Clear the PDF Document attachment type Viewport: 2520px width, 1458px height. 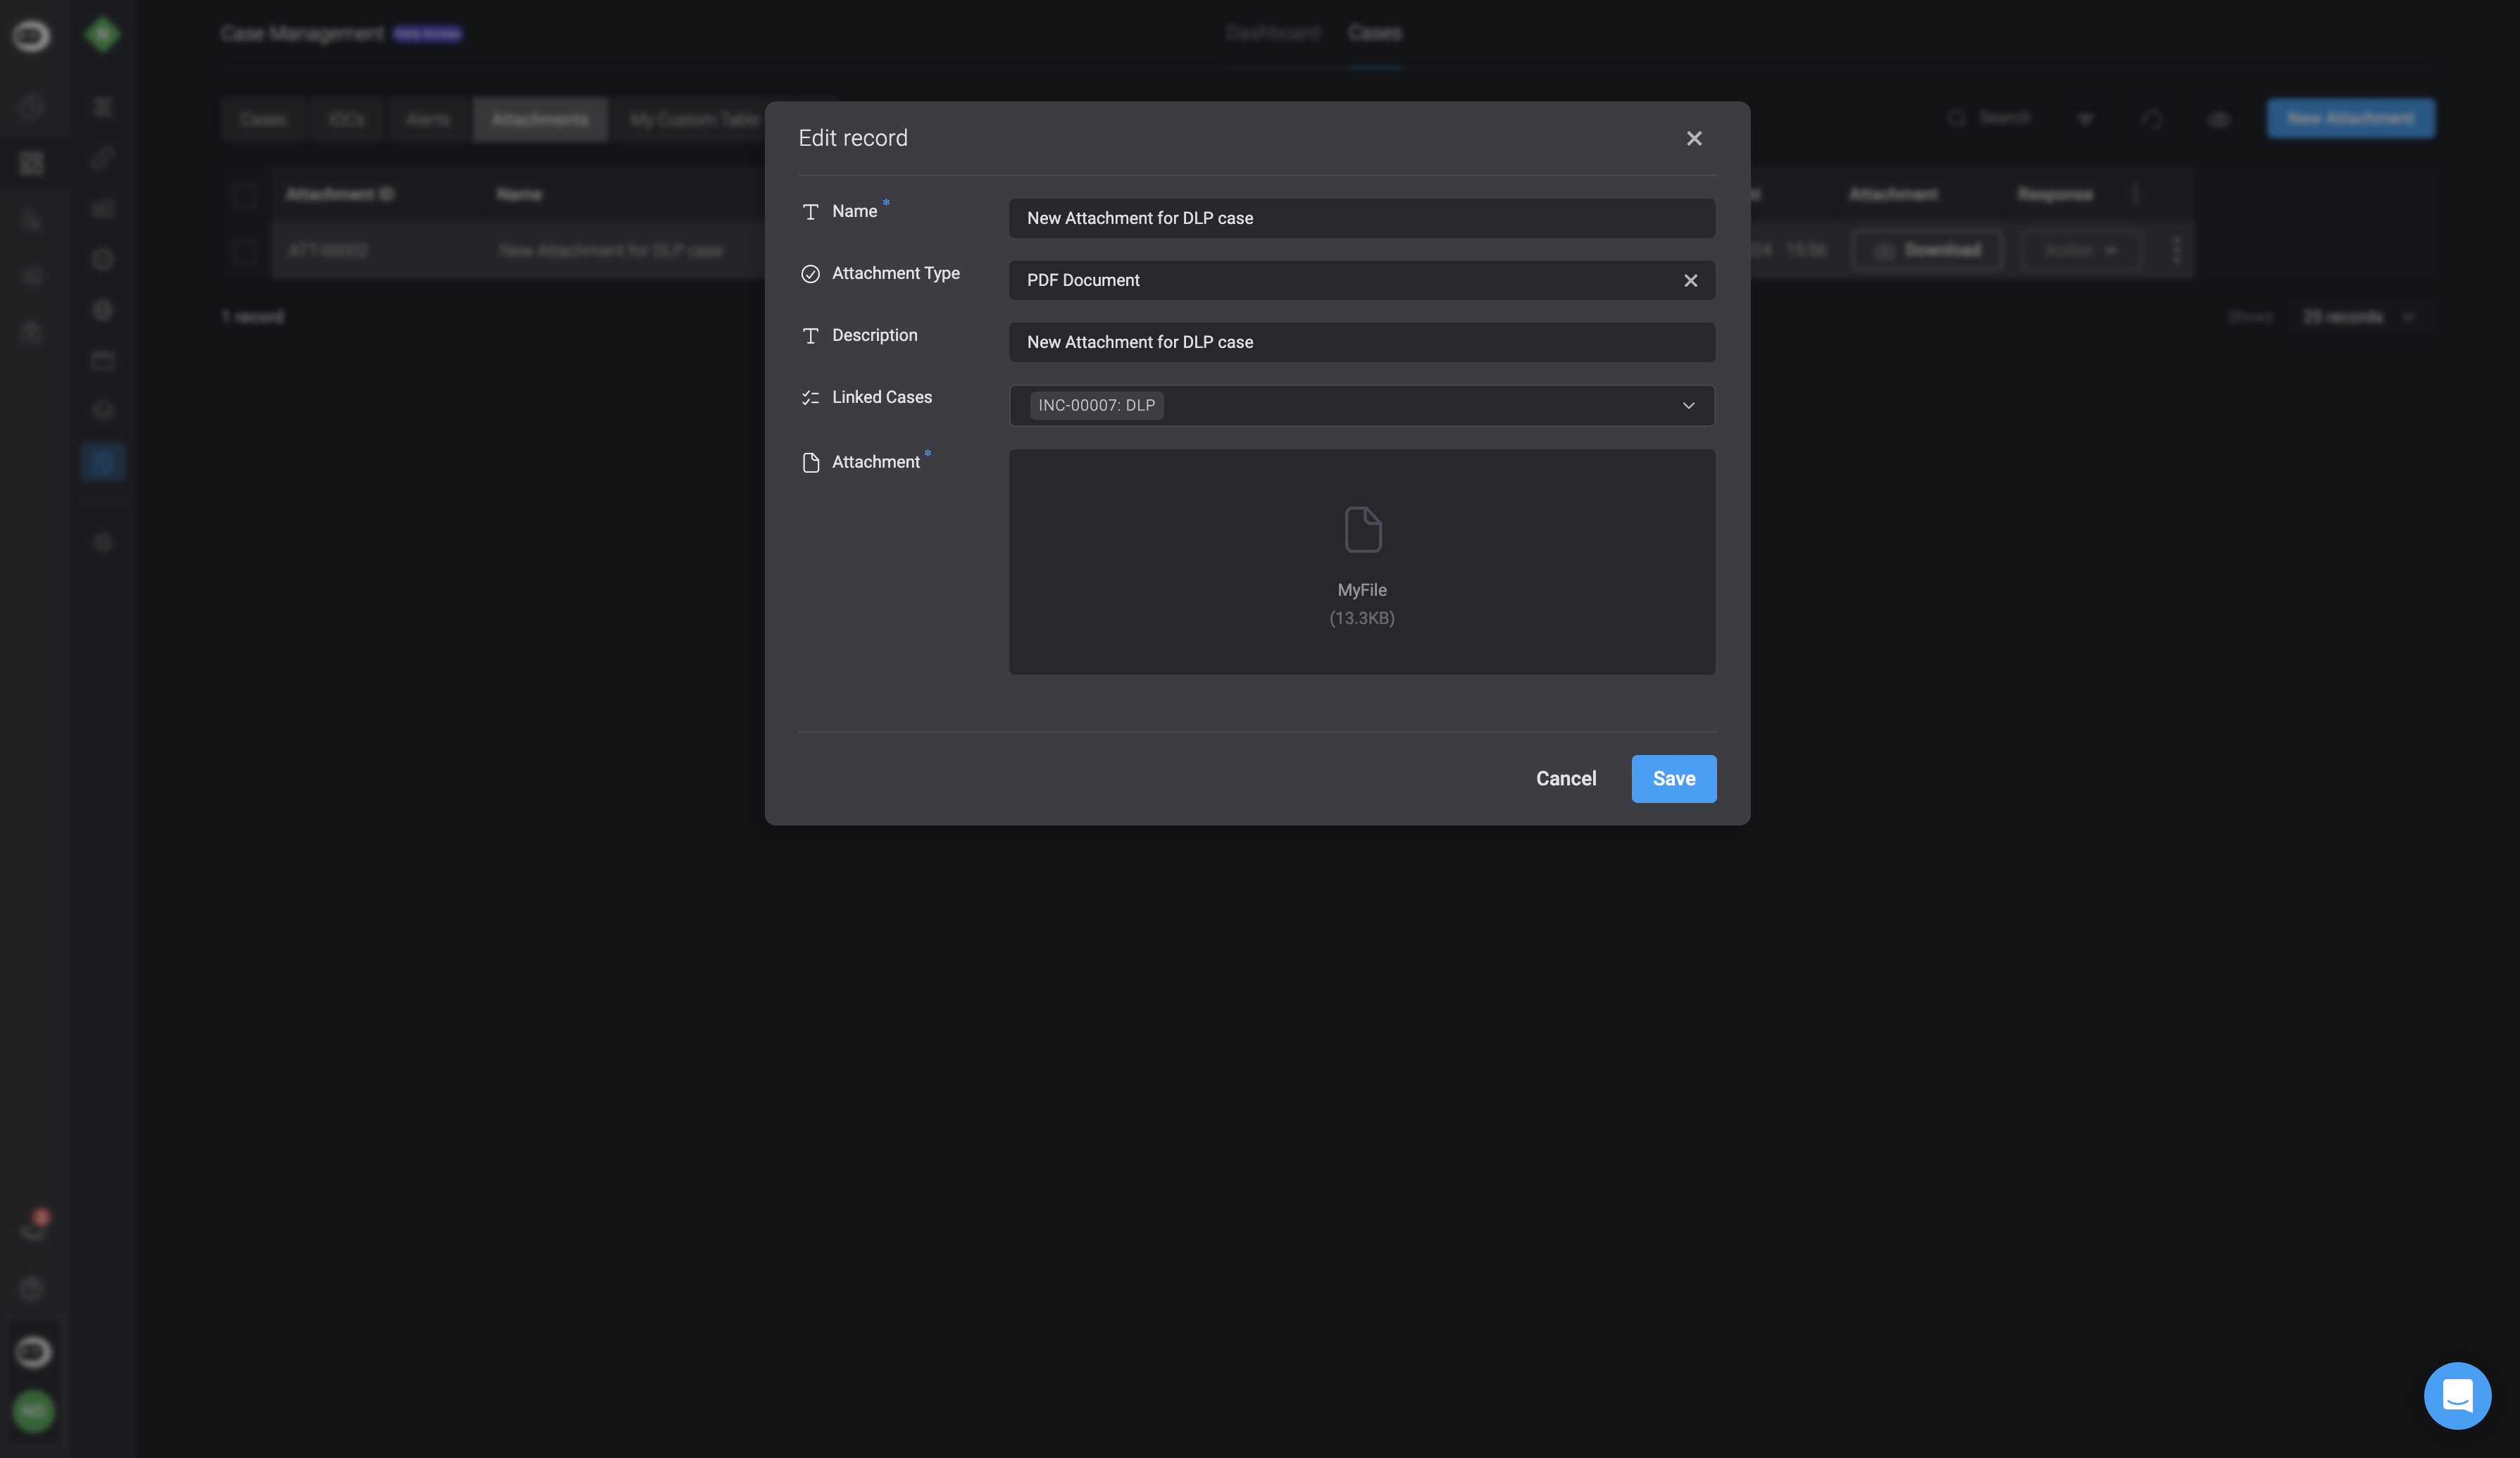tap(1690, 281)
